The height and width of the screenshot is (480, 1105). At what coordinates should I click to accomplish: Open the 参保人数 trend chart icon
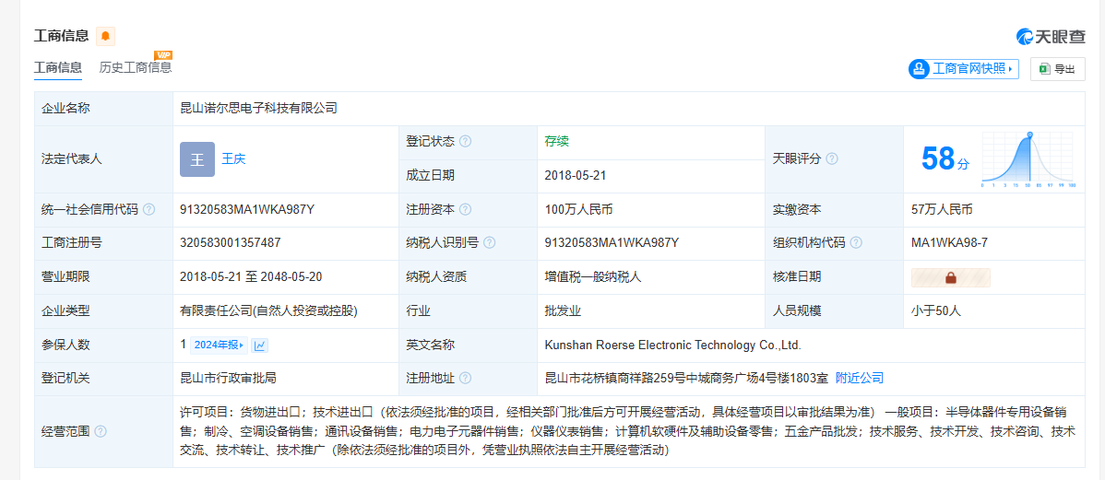point(260,345)
